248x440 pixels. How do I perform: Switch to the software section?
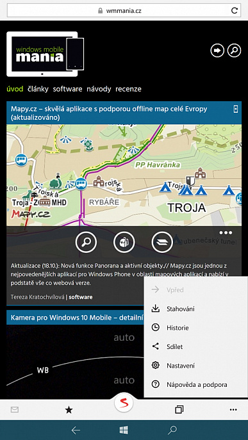[68, 89]
